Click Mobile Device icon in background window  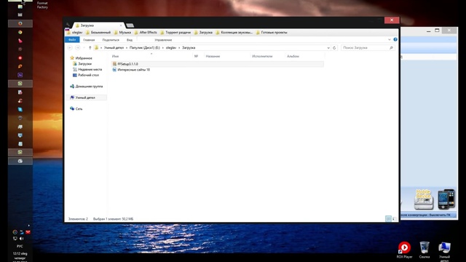[x=424, y=199]
